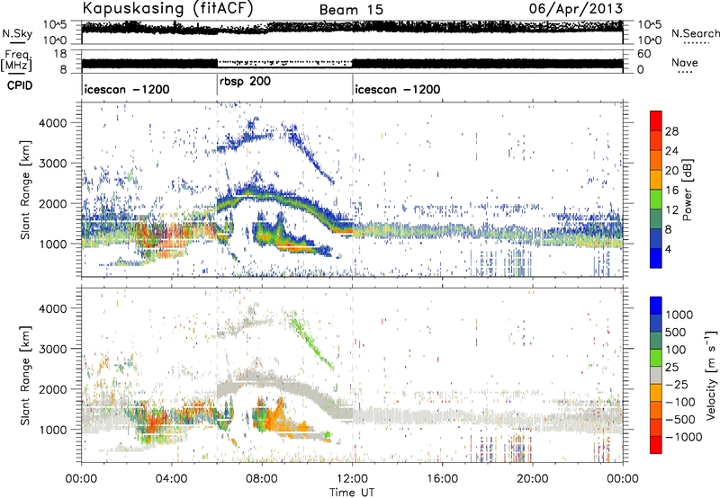Click the plot title "Kapuskasing (fitACF)"
This screenshot has width=720, height=498.
(x=167, y=9)
